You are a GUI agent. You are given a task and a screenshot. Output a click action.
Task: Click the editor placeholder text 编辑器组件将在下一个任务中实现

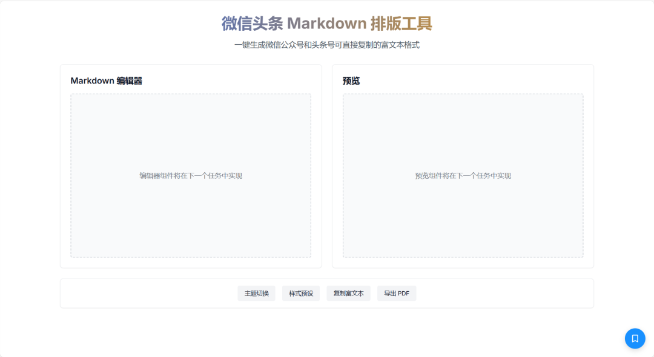coord(191,176)
